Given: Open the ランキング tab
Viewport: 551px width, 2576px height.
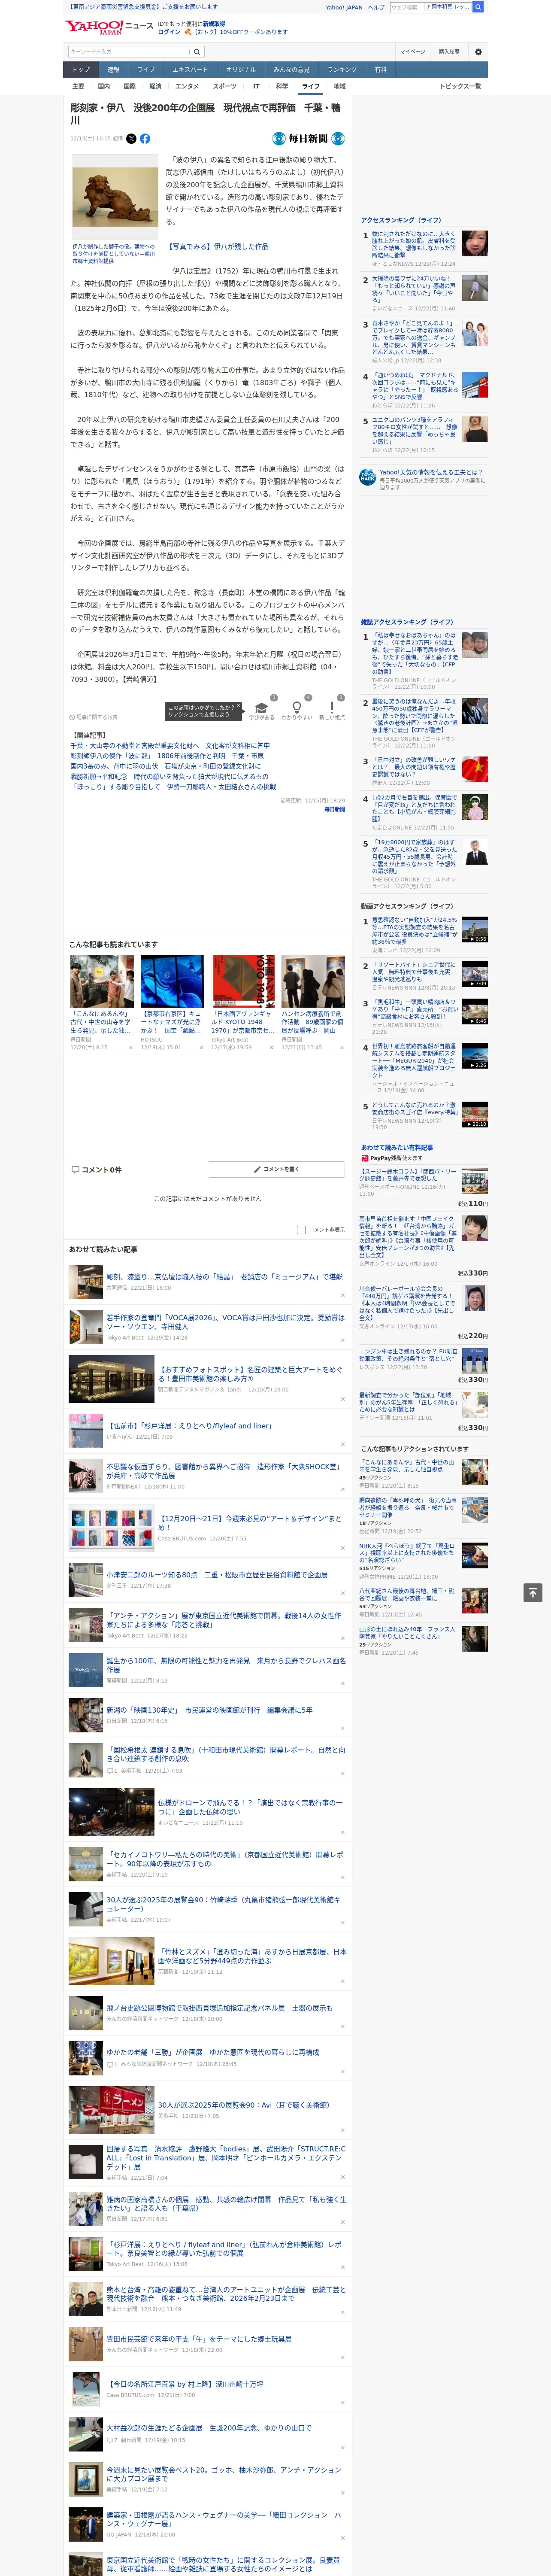Looking at the screenshot, I should click(x=342, y=69).
